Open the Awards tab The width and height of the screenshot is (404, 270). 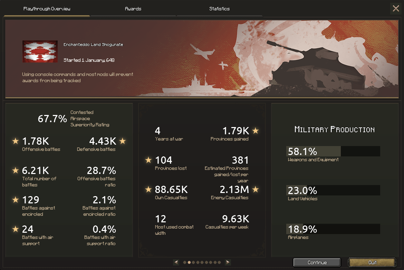[x=133, y=9]
